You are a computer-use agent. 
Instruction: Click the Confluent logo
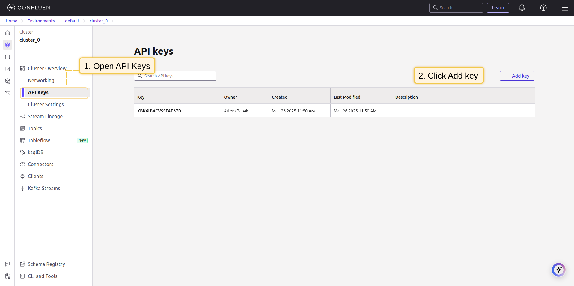[31, 8]
